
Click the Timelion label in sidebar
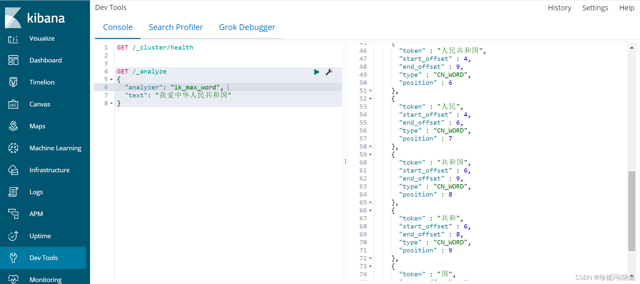click(x=42, y=82)
